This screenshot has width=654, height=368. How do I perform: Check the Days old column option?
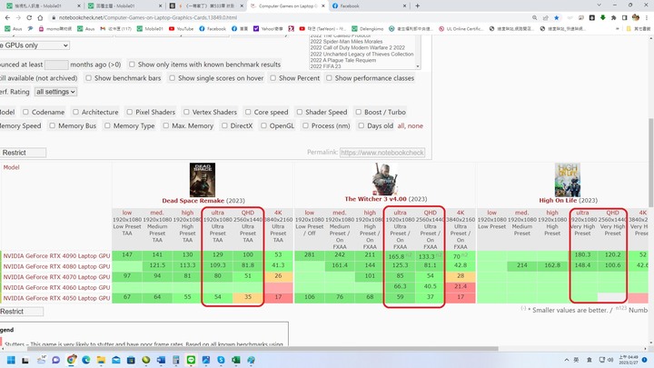click(362, 125)
